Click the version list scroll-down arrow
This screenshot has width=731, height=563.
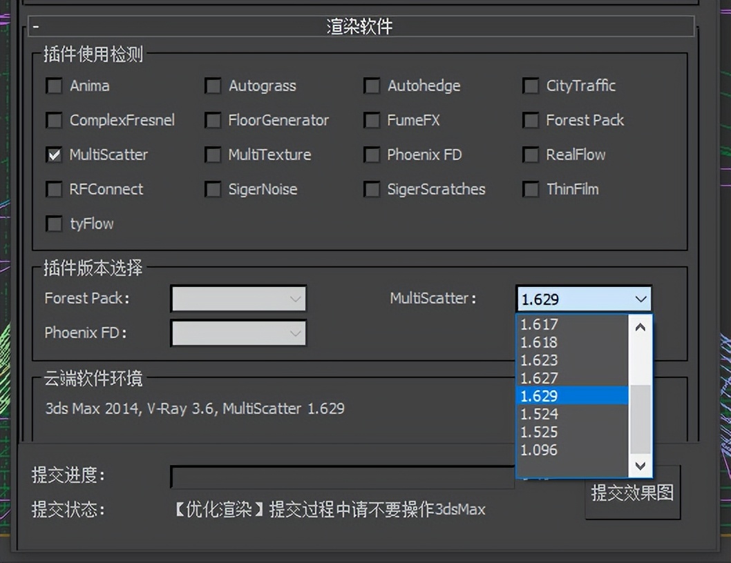pos(639,466)
